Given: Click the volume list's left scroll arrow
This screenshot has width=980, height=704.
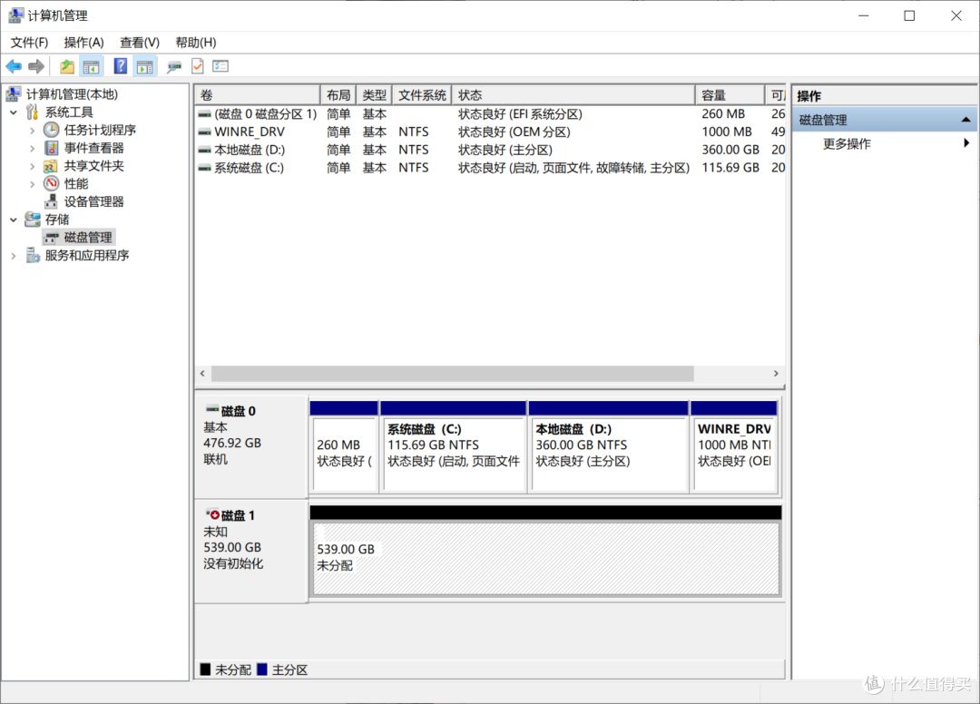Looking at the screenshot, I should coord(202,374).
